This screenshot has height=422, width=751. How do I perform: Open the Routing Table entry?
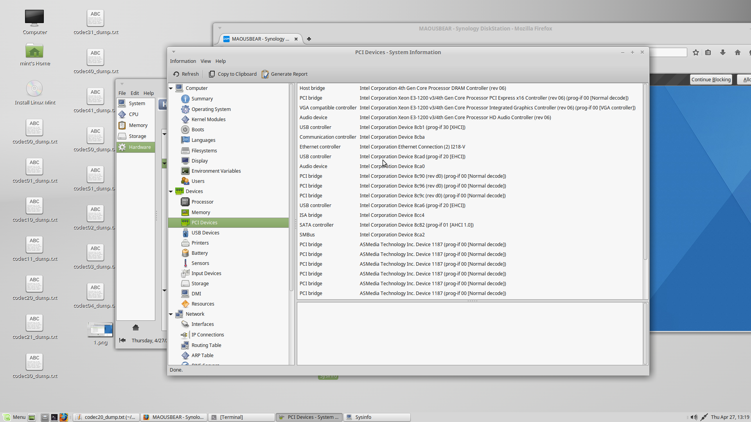[x=206, y=345]
